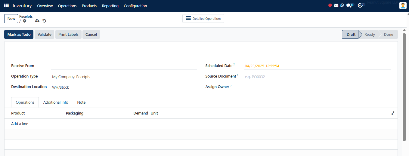Open the WhatsApp icon in top bar
The image size is (409, 156).
[x=342, y=5]
